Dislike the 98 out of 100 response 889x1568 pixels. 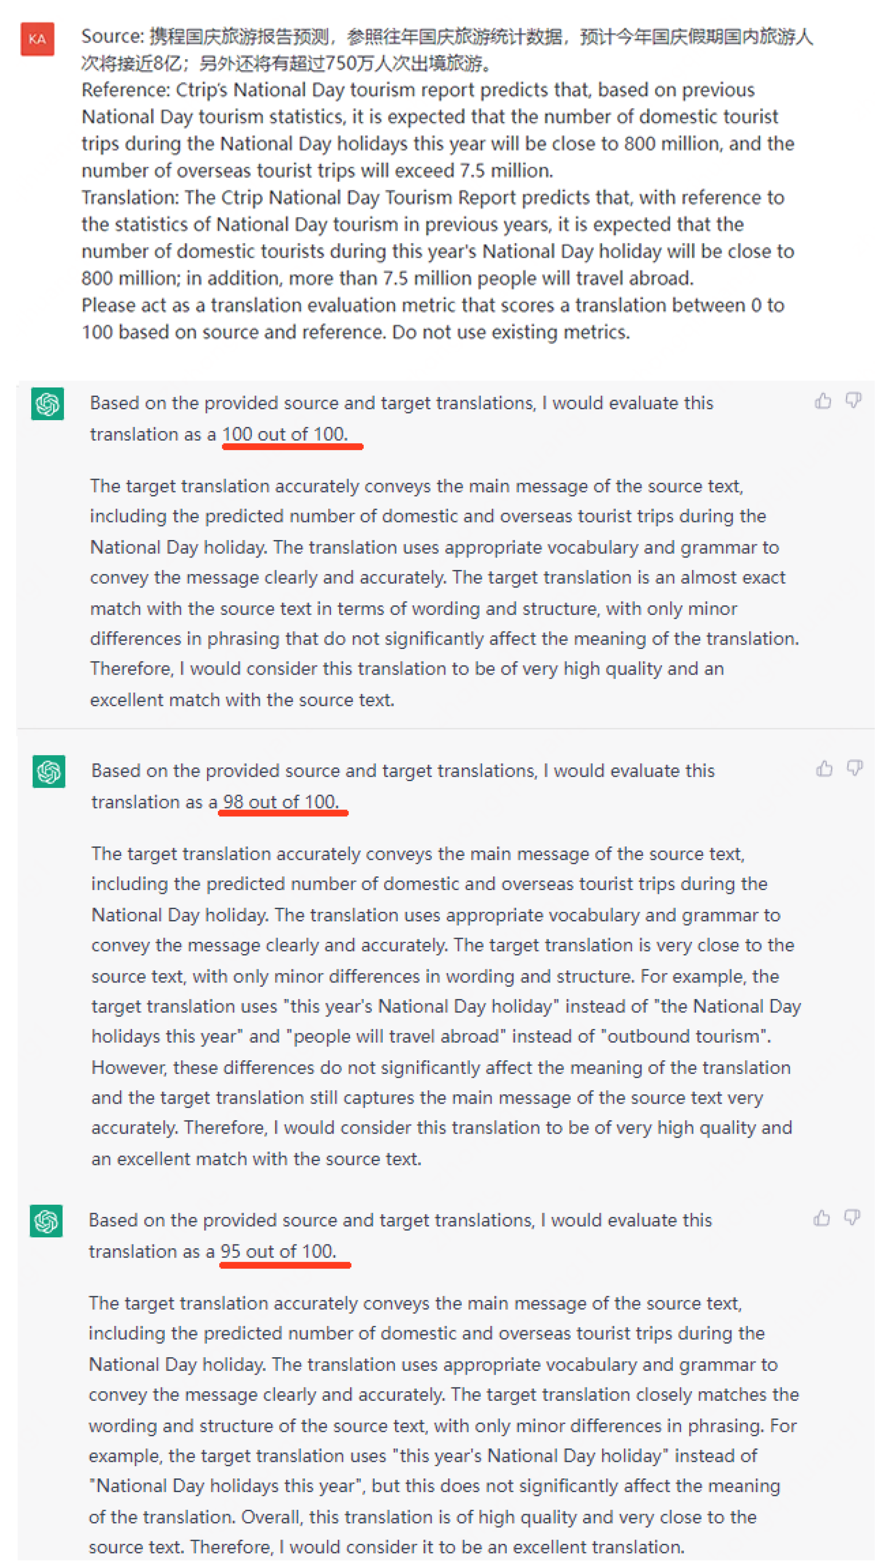pos(854,768)
